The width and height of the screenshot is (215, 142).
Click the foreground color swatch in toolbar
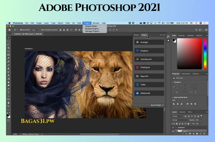(x=8, y=116)
